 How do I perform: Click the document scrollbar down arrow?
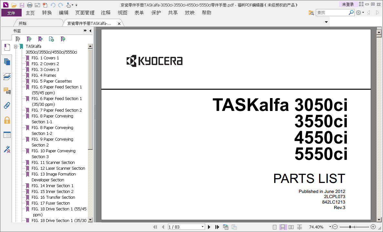click(x=379, y=219)
